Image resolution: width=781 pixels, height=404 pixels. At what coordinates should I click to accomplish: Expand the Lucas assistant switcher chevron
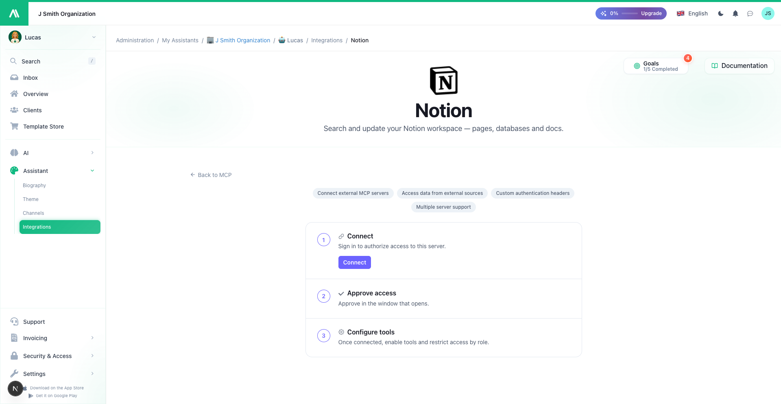(x=94, y=37)
